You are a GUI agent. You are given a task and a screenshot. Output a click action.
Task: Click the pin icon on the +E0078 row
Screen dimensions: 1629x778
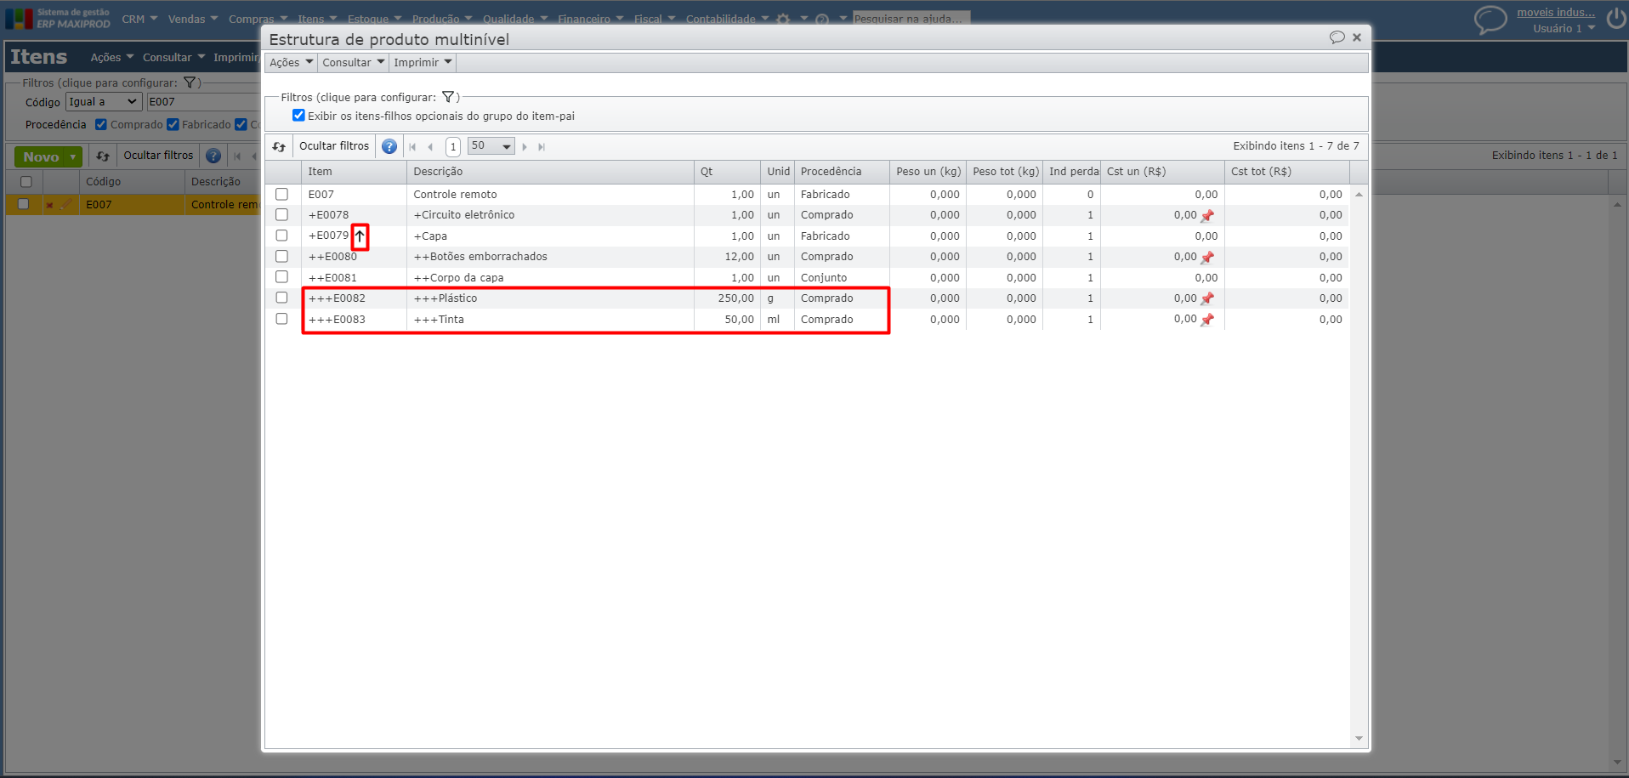pos(1207,216)
